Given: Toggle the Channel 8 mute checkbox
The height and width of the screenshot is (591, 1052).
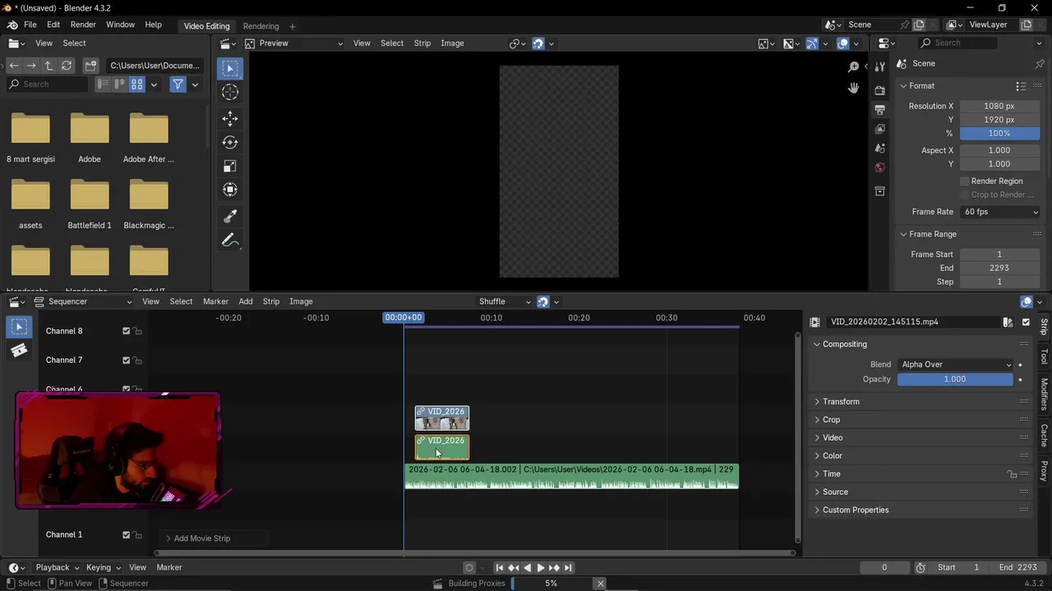Looking at the screenshot, I should pyautogui.click(x=126, y=331).
